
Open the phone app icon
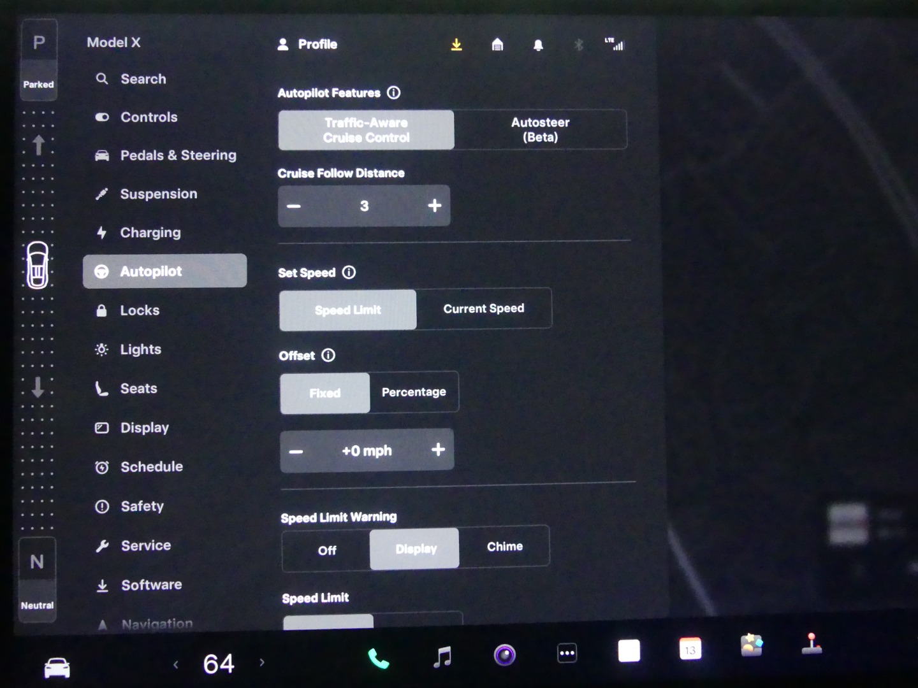(x=378, y=658)
